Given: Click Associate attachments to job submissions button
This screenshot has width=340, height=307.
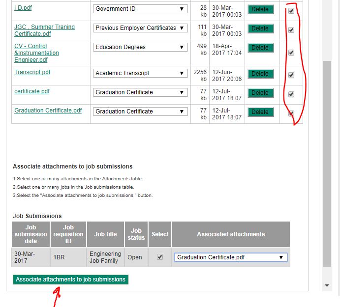Looking at the screenshot, I should (x=70, y=279).
